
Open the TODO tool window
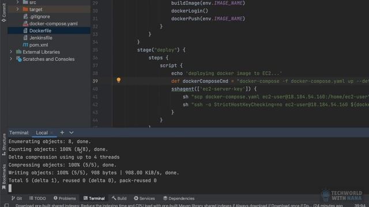click(x=37, y=198)
